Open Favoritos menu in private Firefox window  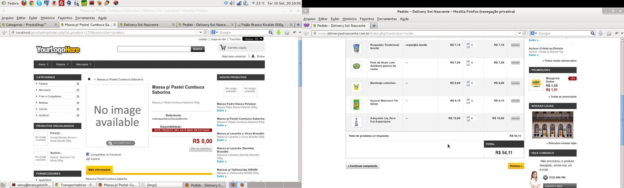[367, 19]
